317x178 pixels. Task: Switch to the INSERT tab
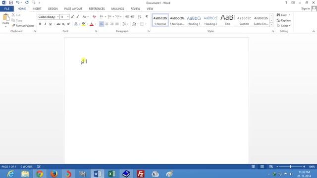(x=37, y=9)
